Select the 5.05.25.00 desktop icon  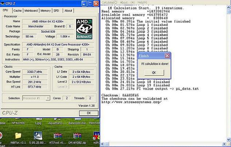coord(38,135)
